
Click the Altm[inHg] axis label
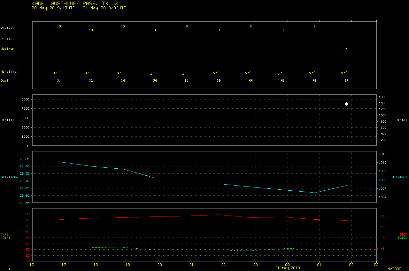pyautogui.click(x=10, y=177)
